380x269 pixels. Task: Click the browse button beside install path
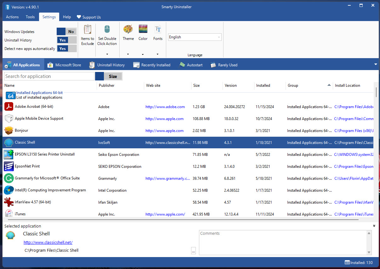193,251
